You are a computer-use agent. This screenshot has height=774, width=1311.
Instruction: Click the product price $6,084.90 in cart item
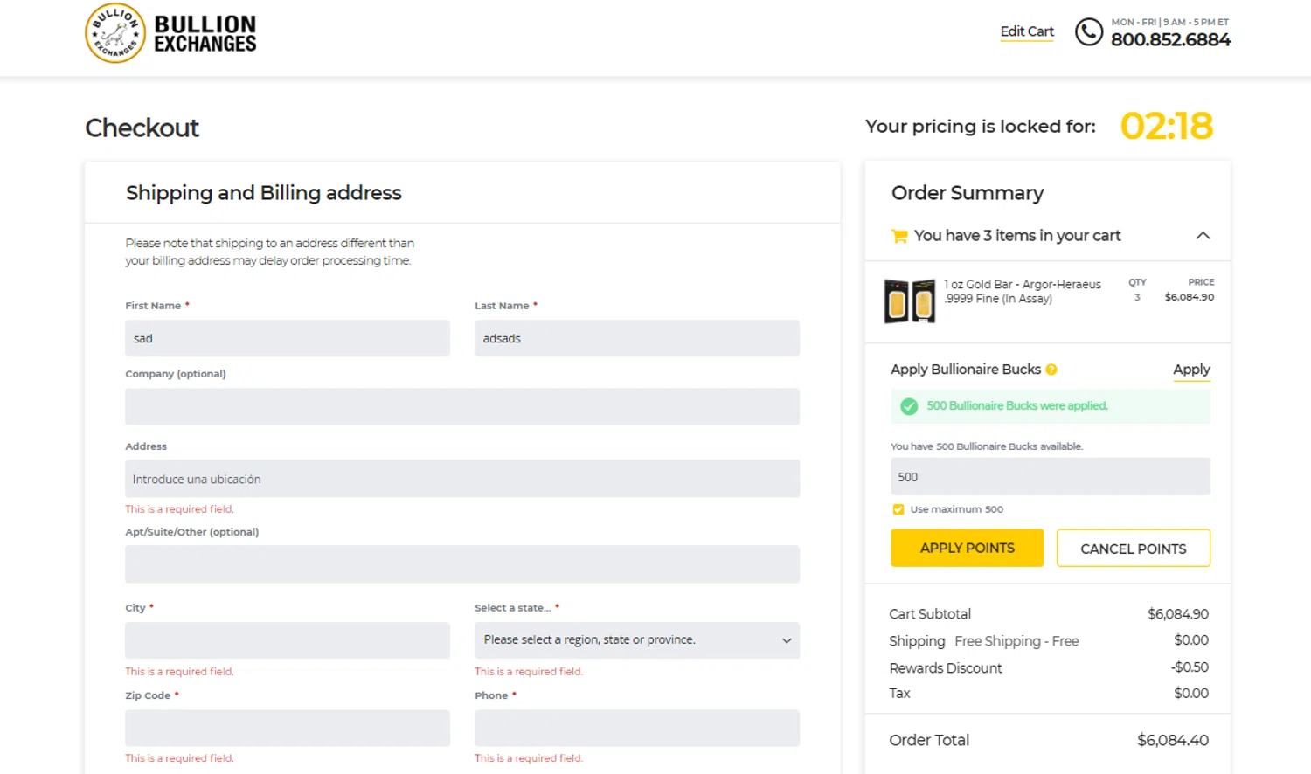(1190, 297)
